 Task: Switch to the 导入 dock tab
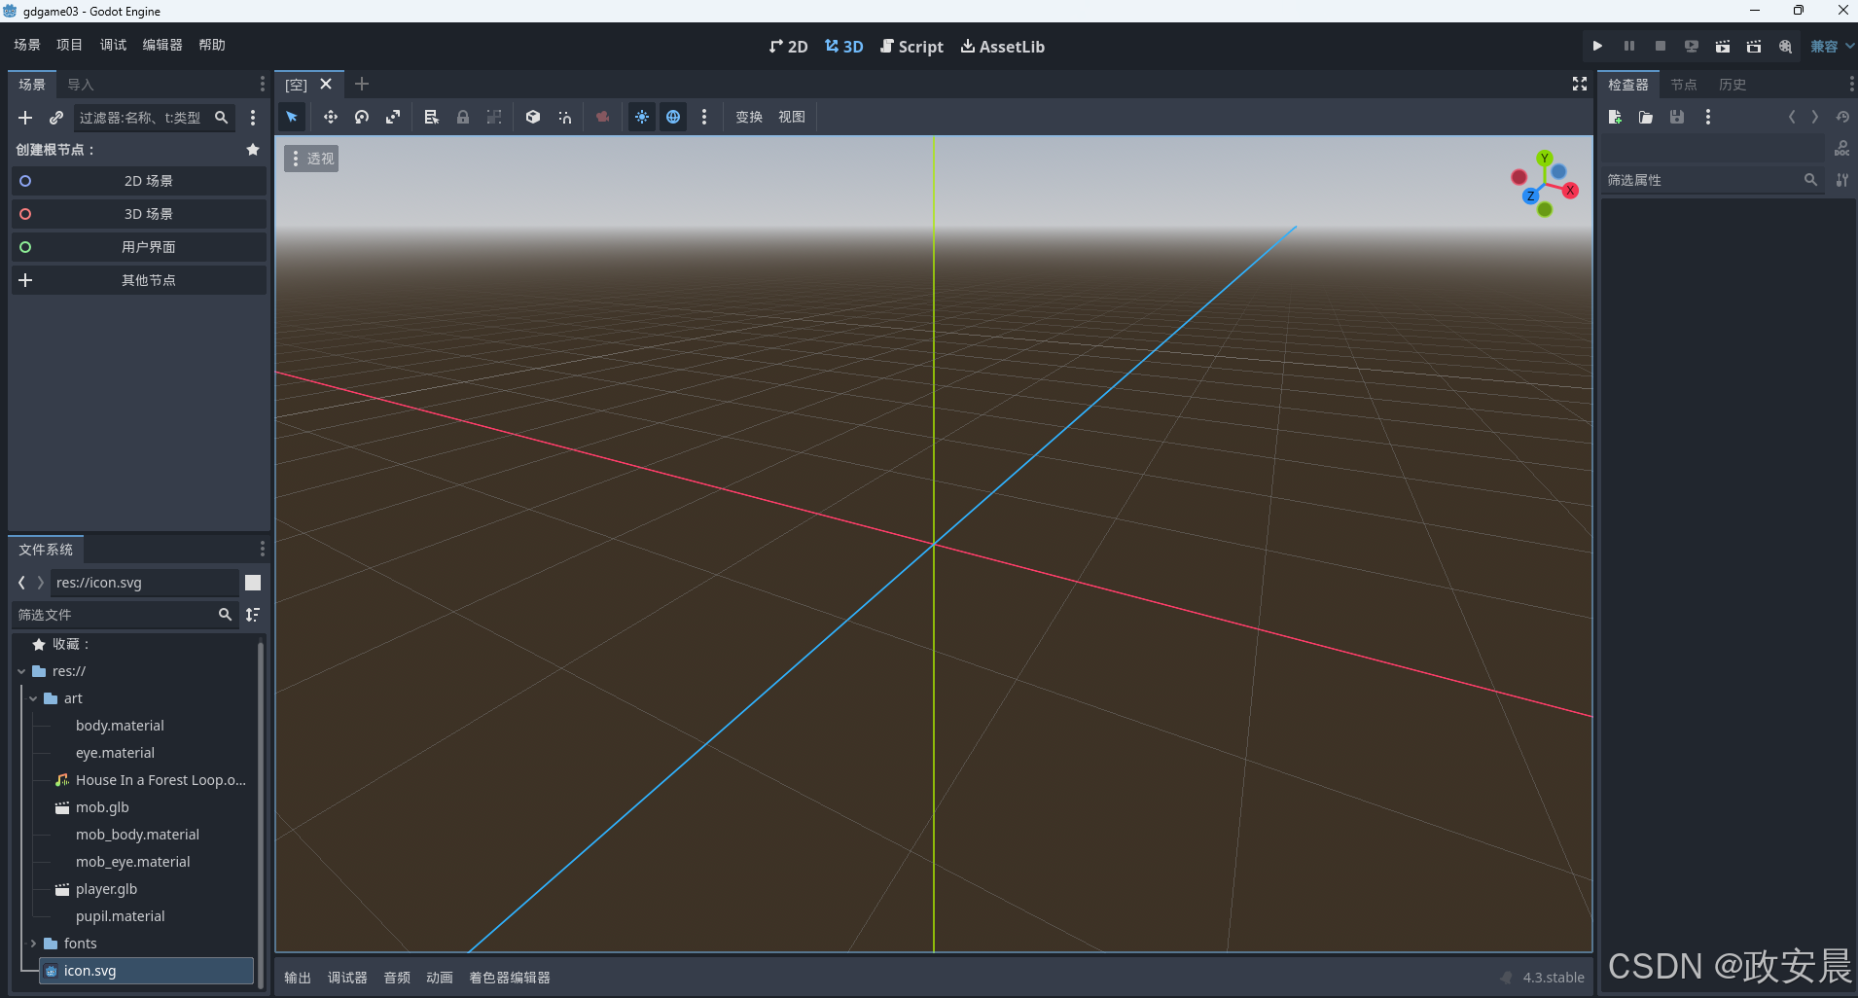pos(81,85)
